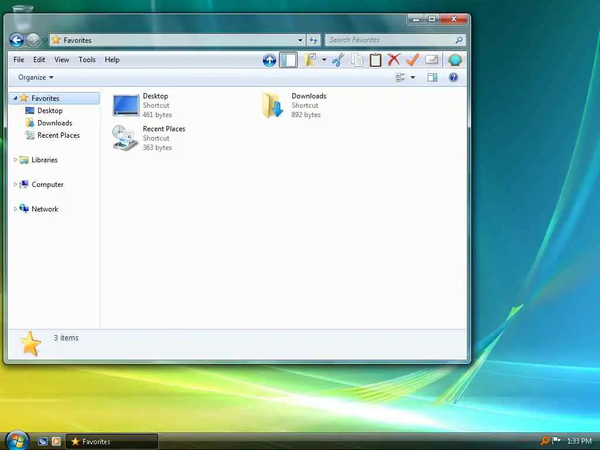The width and height of the screenshot is (600, 450).
Task: Open the view options dropdown arrow
Action: click(413, 78)
